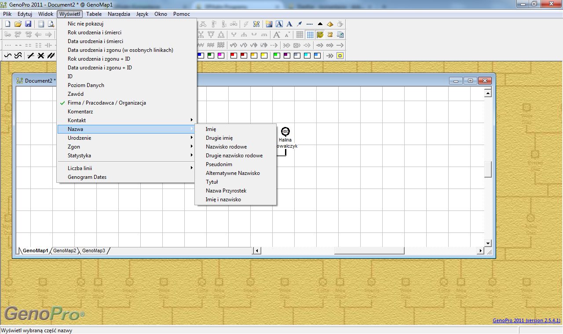This screenshot has height=334, width=563.
Task: Open the Język menu
Action: [x=142, y=14]
